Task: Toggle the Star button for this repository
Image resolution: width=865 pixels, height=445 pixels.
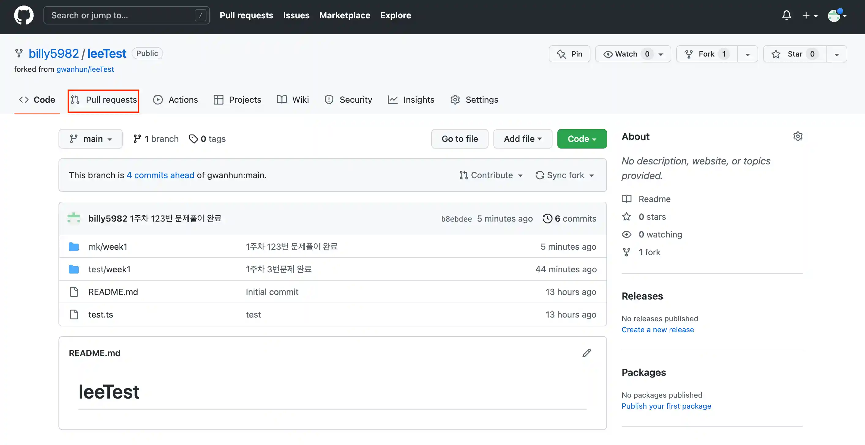Action: (x=795, y=54)
